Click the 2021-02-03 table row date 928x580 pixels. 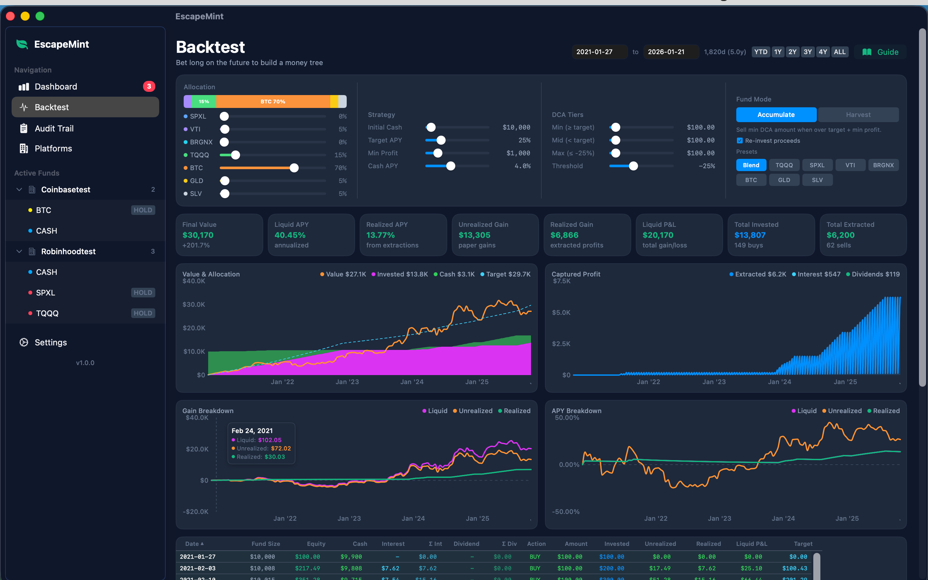point(198,568)
